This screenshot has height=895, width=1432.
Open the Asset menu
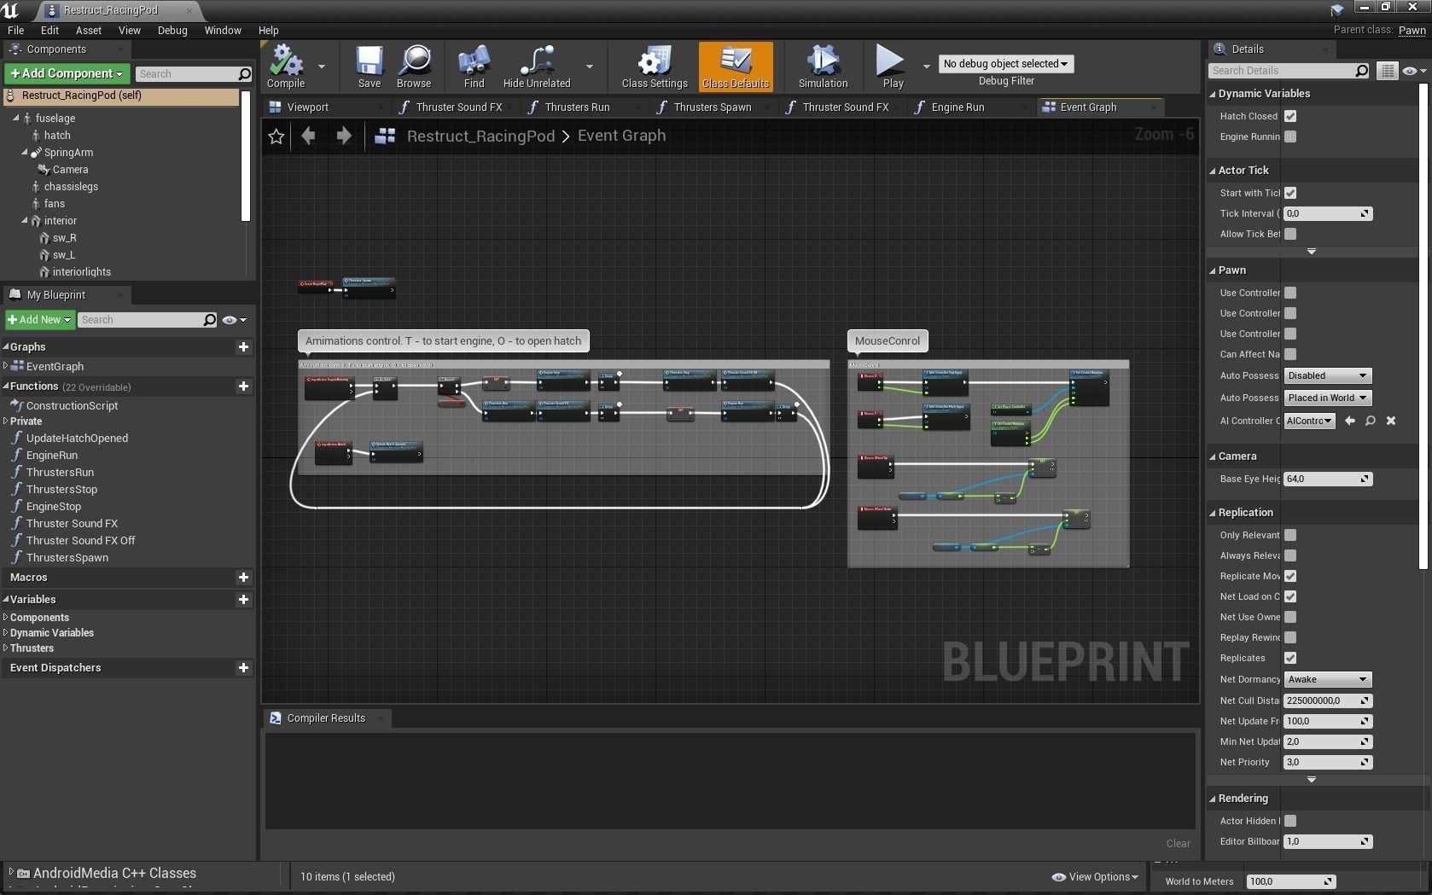point(88,30)
